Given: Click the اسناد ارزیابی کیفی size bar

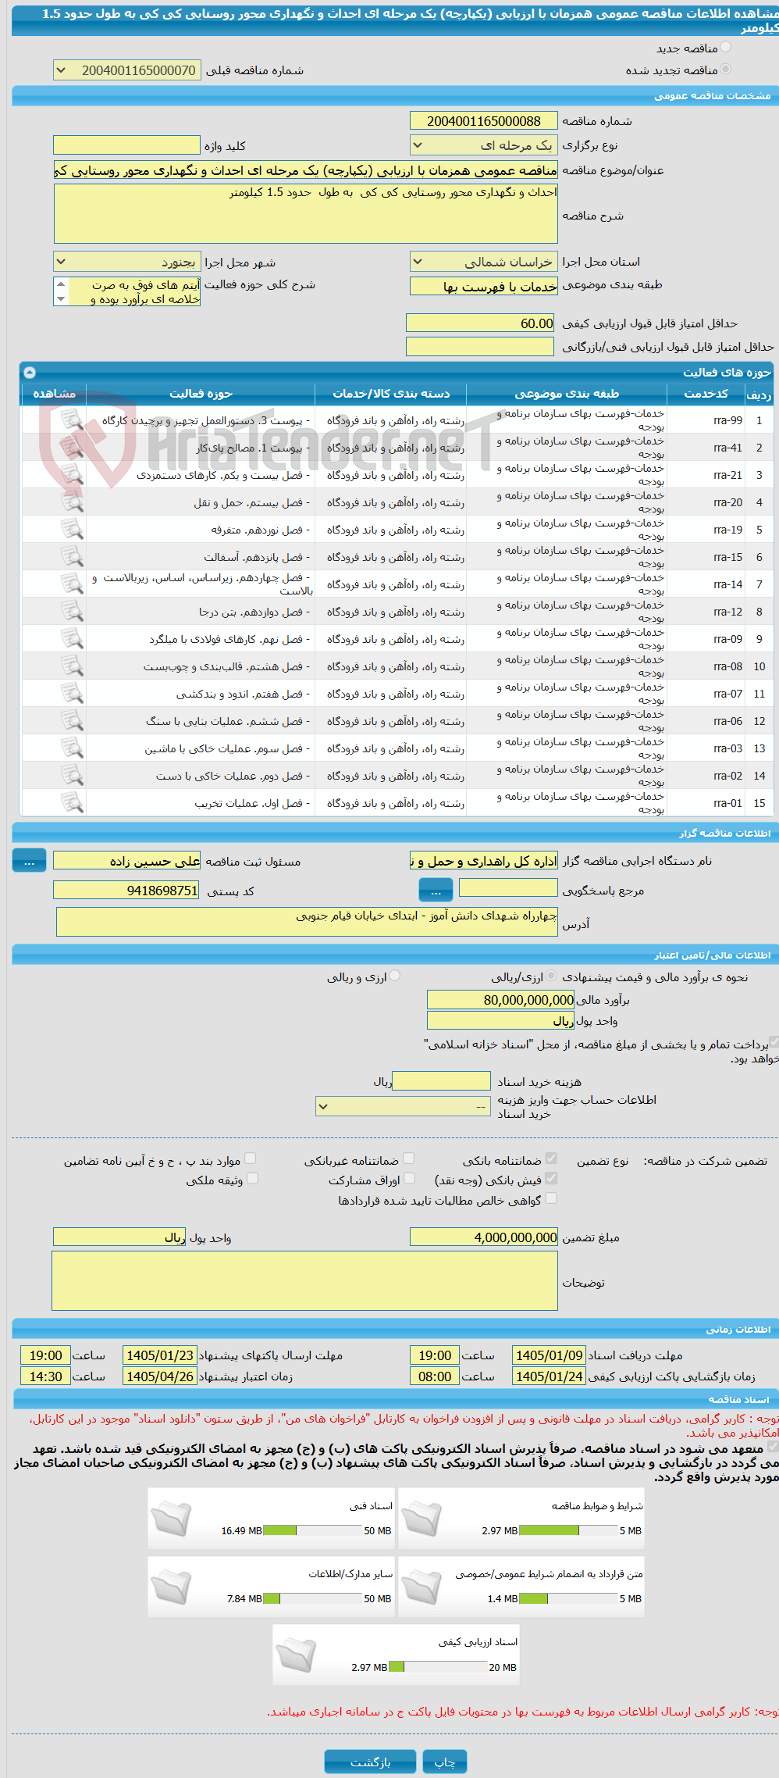Looking at the screenshot, I should click(438, 1666).
